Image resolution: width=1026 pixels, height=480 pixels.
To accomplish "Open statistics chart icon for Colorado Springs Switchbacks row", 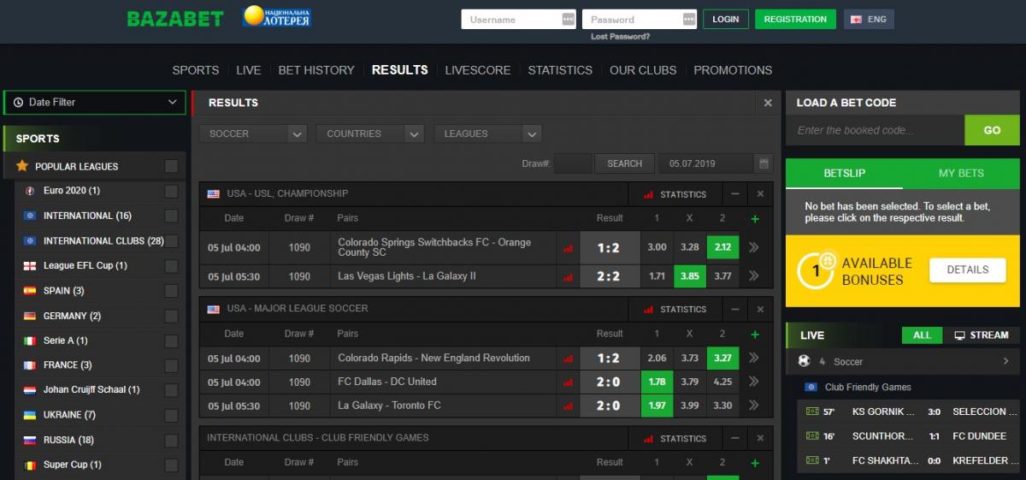I will point(568,248).
